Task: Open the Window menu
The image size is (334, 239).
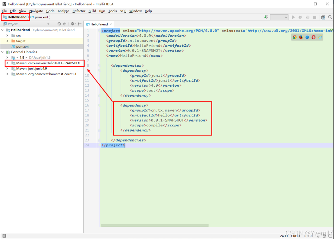Action: pyautogui.click(x=135, y=11)
